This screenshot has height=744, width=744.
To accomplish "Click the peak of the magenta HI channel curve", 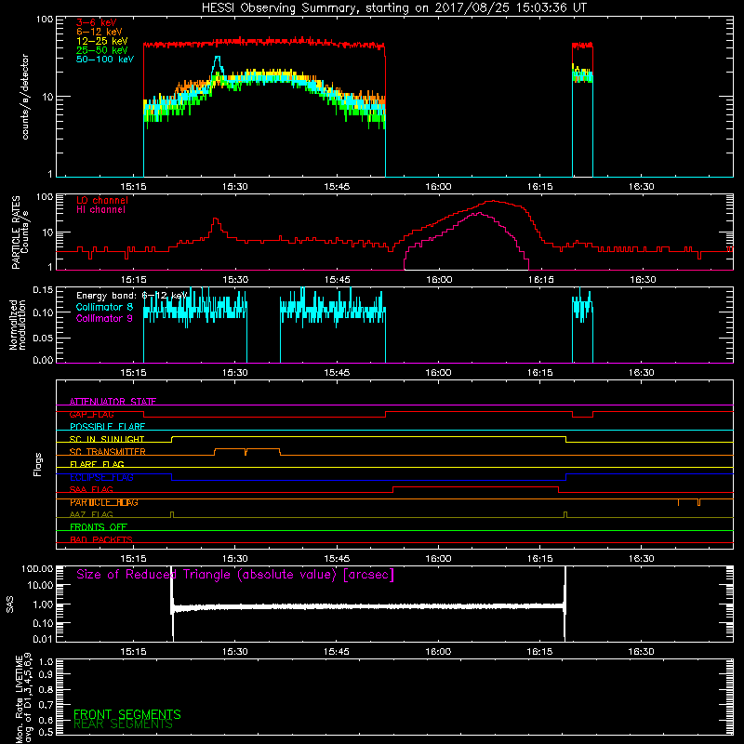I will click(479, 214).
